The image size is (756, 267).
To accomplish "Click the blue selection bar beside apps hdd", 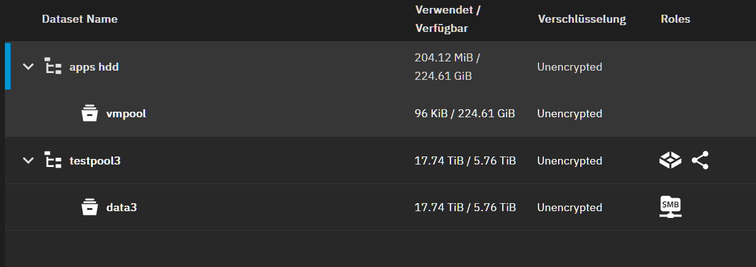I will tap(7, 66).
